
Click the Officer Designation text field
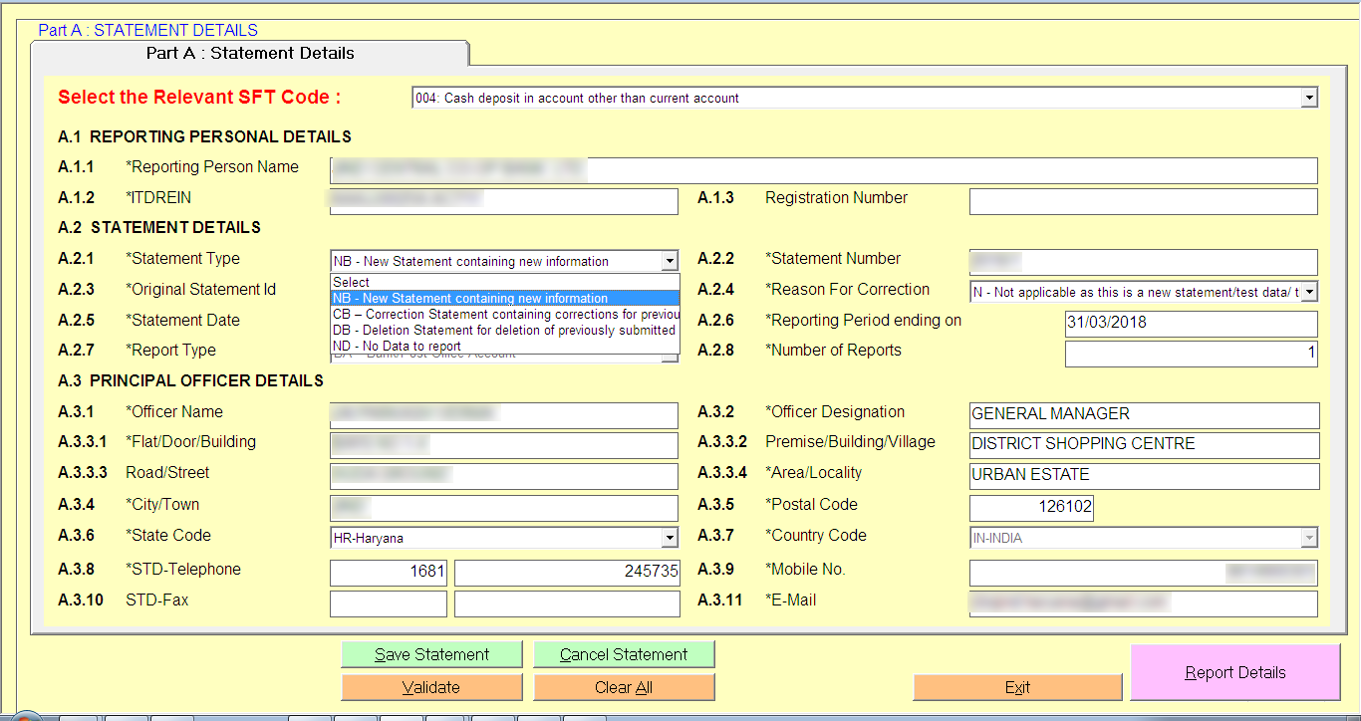pos(1143,414)
